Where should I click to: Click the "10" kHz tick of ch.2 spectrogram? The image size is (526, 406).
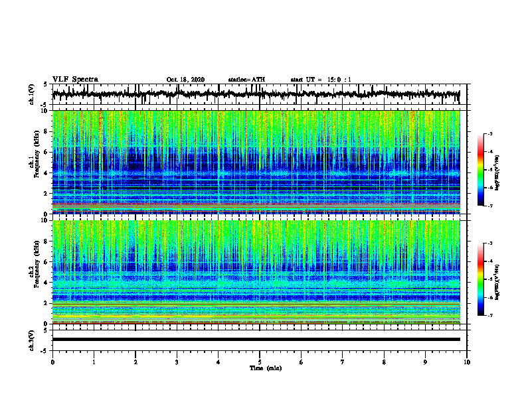pos(45,220)
